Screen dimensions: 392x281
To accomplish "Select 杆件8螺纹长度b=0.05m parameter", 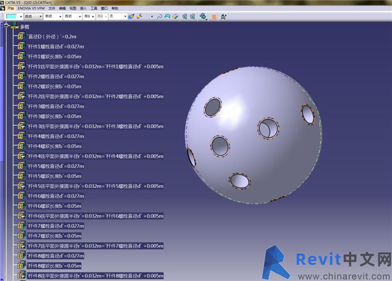I will coord(54,266).
